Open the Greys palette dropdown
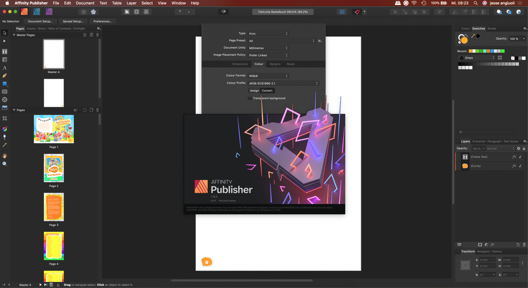 477,58
